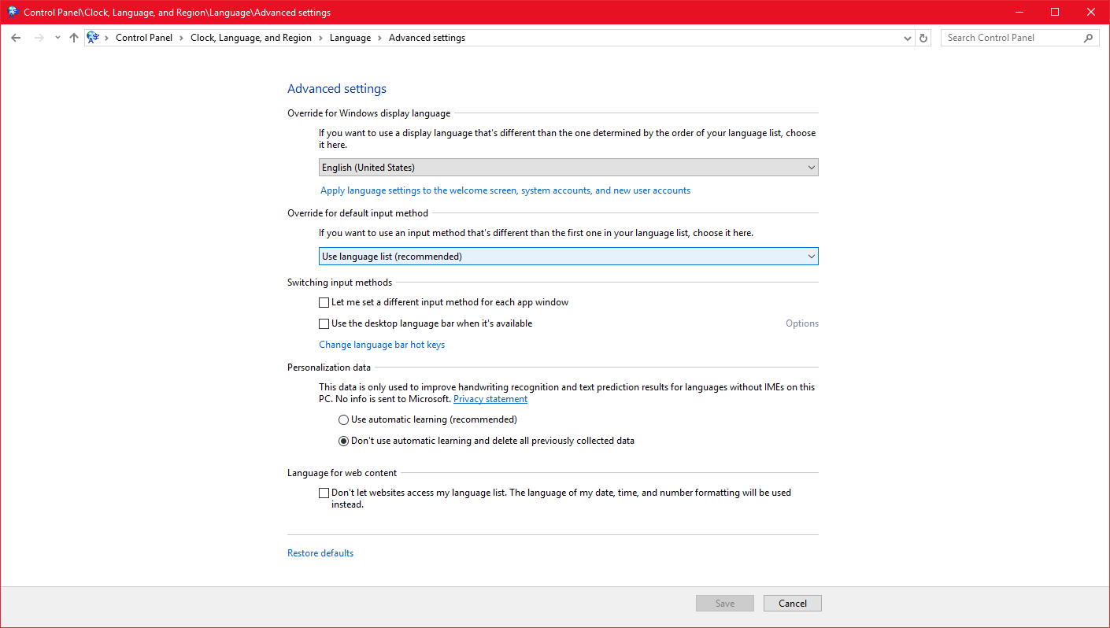The height and width of the screenshot is (628, 1110).
Task: Click the search magnifier icon
Action: point(1089,38)
